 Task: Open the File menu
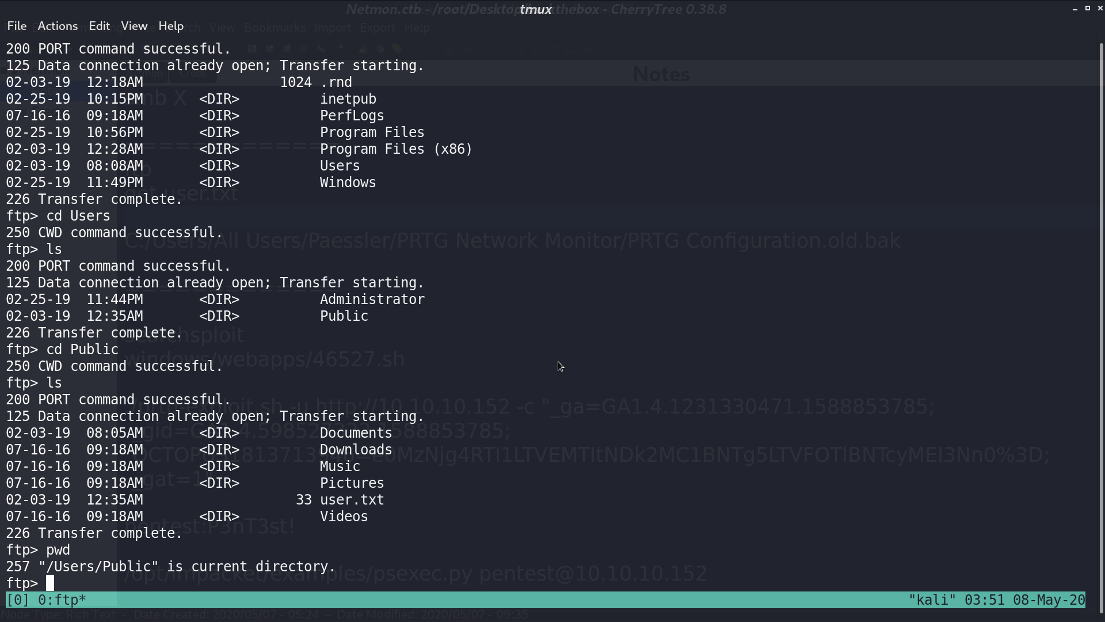(17, 26)
